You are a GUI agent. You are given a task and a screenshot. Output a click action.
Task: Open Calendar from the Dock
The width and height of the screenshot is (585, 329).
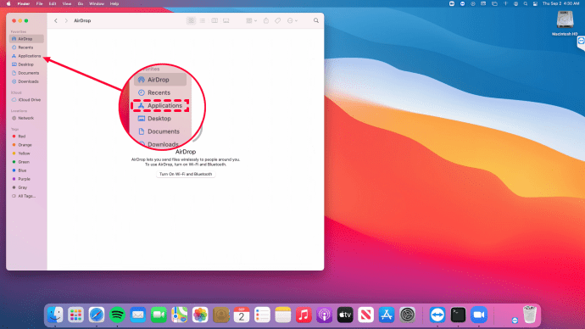(242, 315)
